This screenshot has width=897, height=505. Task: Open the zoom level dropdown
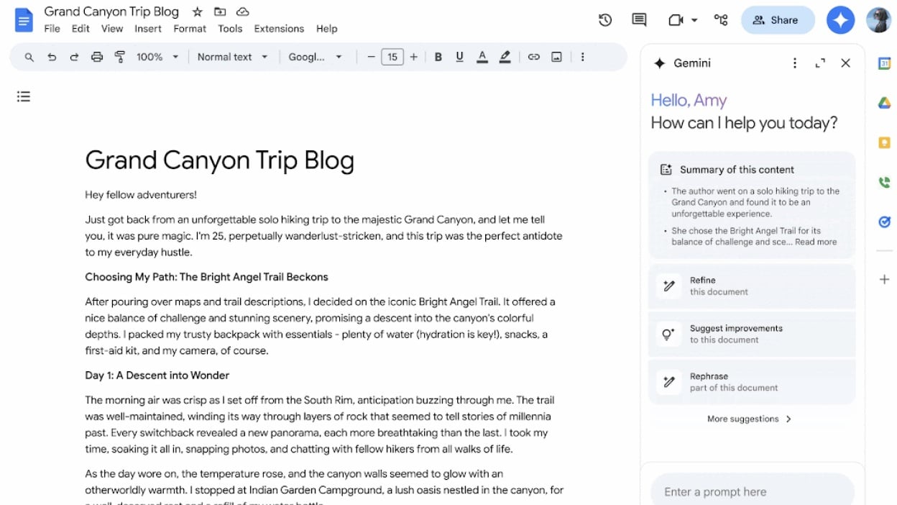point(157,57)
